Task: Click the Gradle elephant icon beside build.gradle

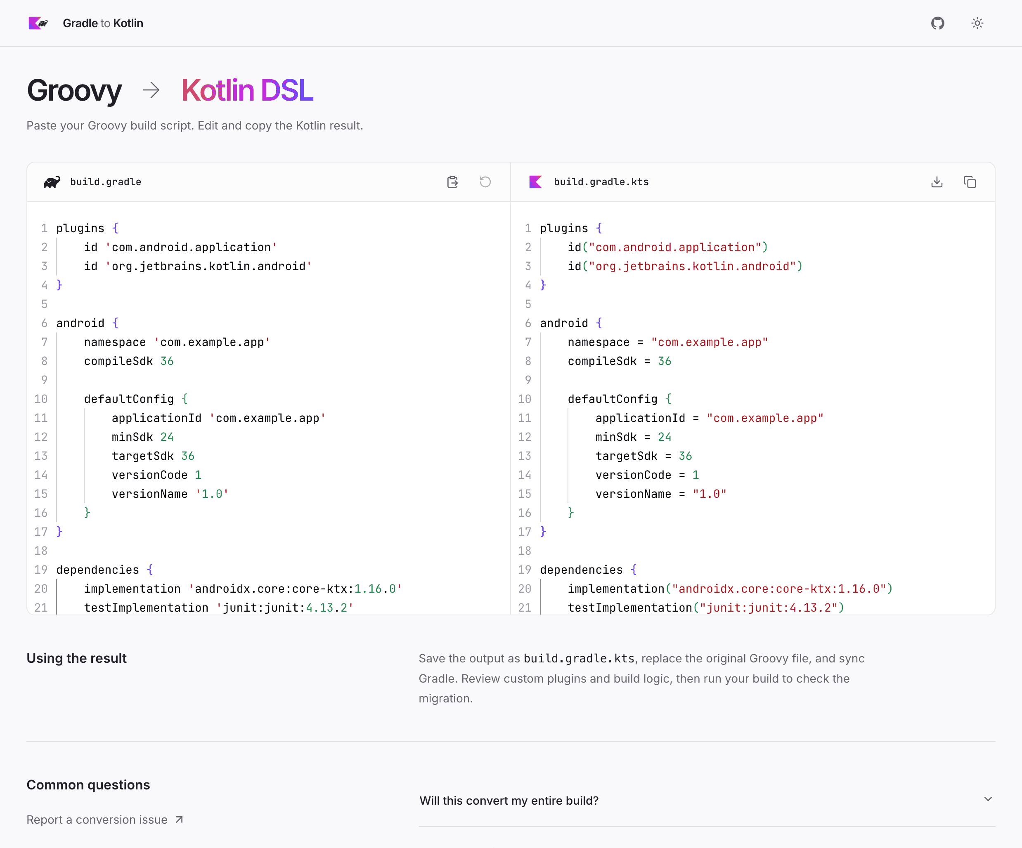Action: [52, 182]
